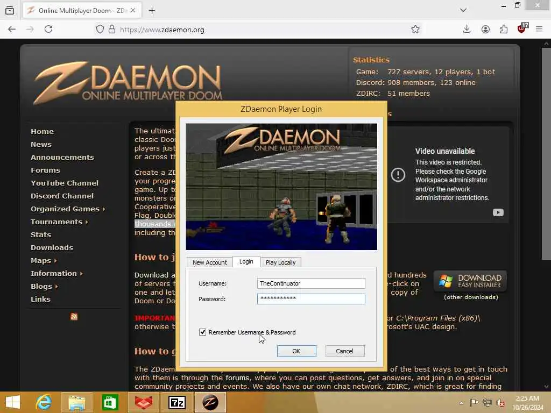
Task: Open the tracking protection shield
Action: pyautogui.click(x=100, y=29)
